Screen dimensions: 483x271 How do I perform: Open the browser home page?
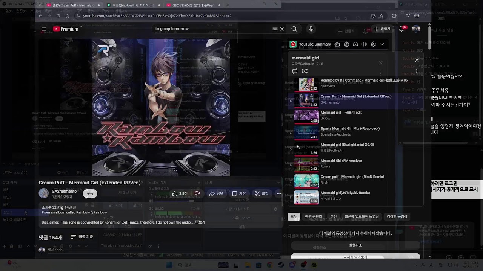[x=67, y=16]
